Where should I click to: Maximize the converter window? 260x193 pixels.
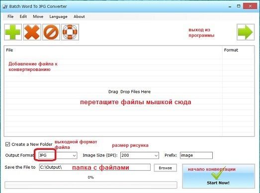point(239,6)
